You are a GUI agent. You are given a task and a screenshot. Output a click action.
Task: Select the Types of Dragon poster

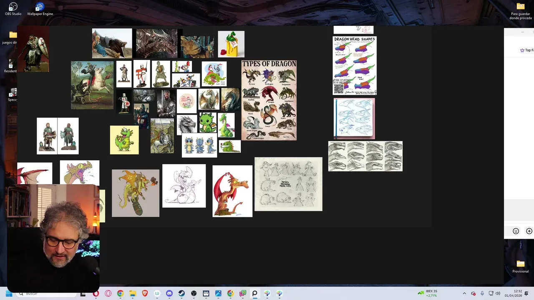[269, 100]
